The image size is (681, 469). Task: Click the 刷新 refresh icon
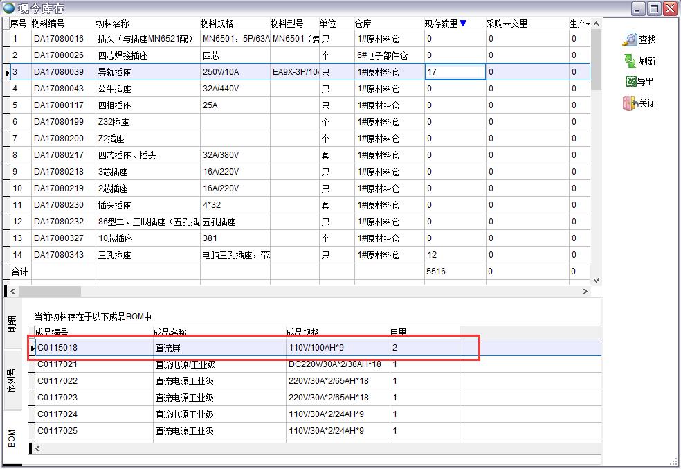pyautogui.click(x=630, y=60)
